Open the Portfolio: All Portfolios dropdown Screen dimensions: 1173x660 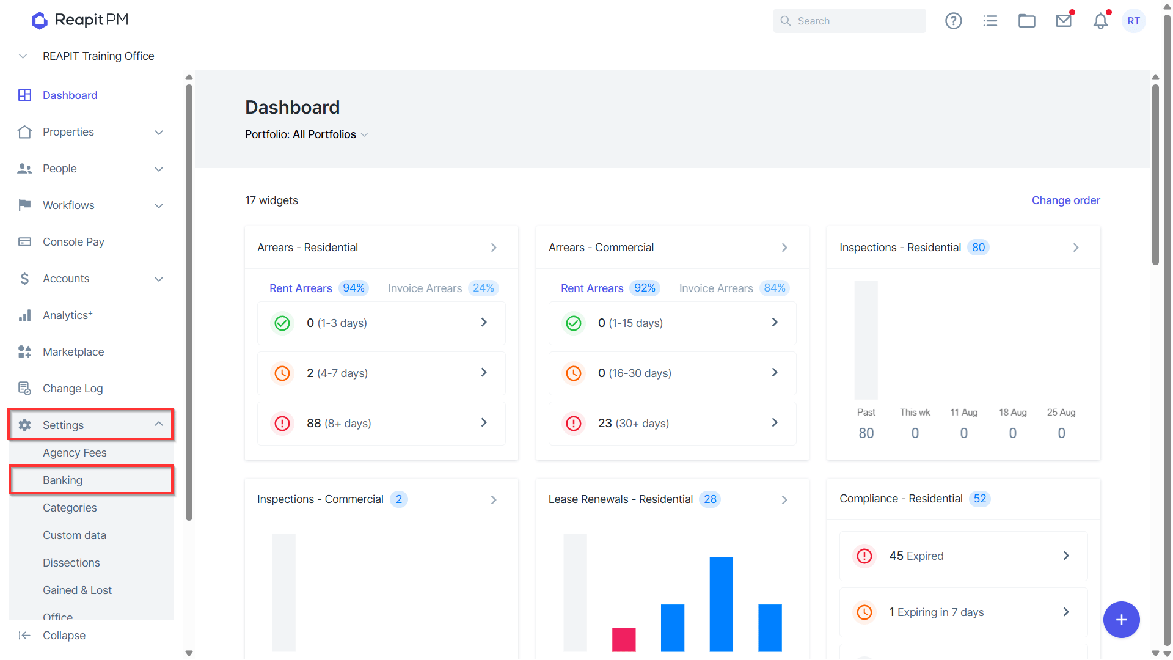pos(306,134)
